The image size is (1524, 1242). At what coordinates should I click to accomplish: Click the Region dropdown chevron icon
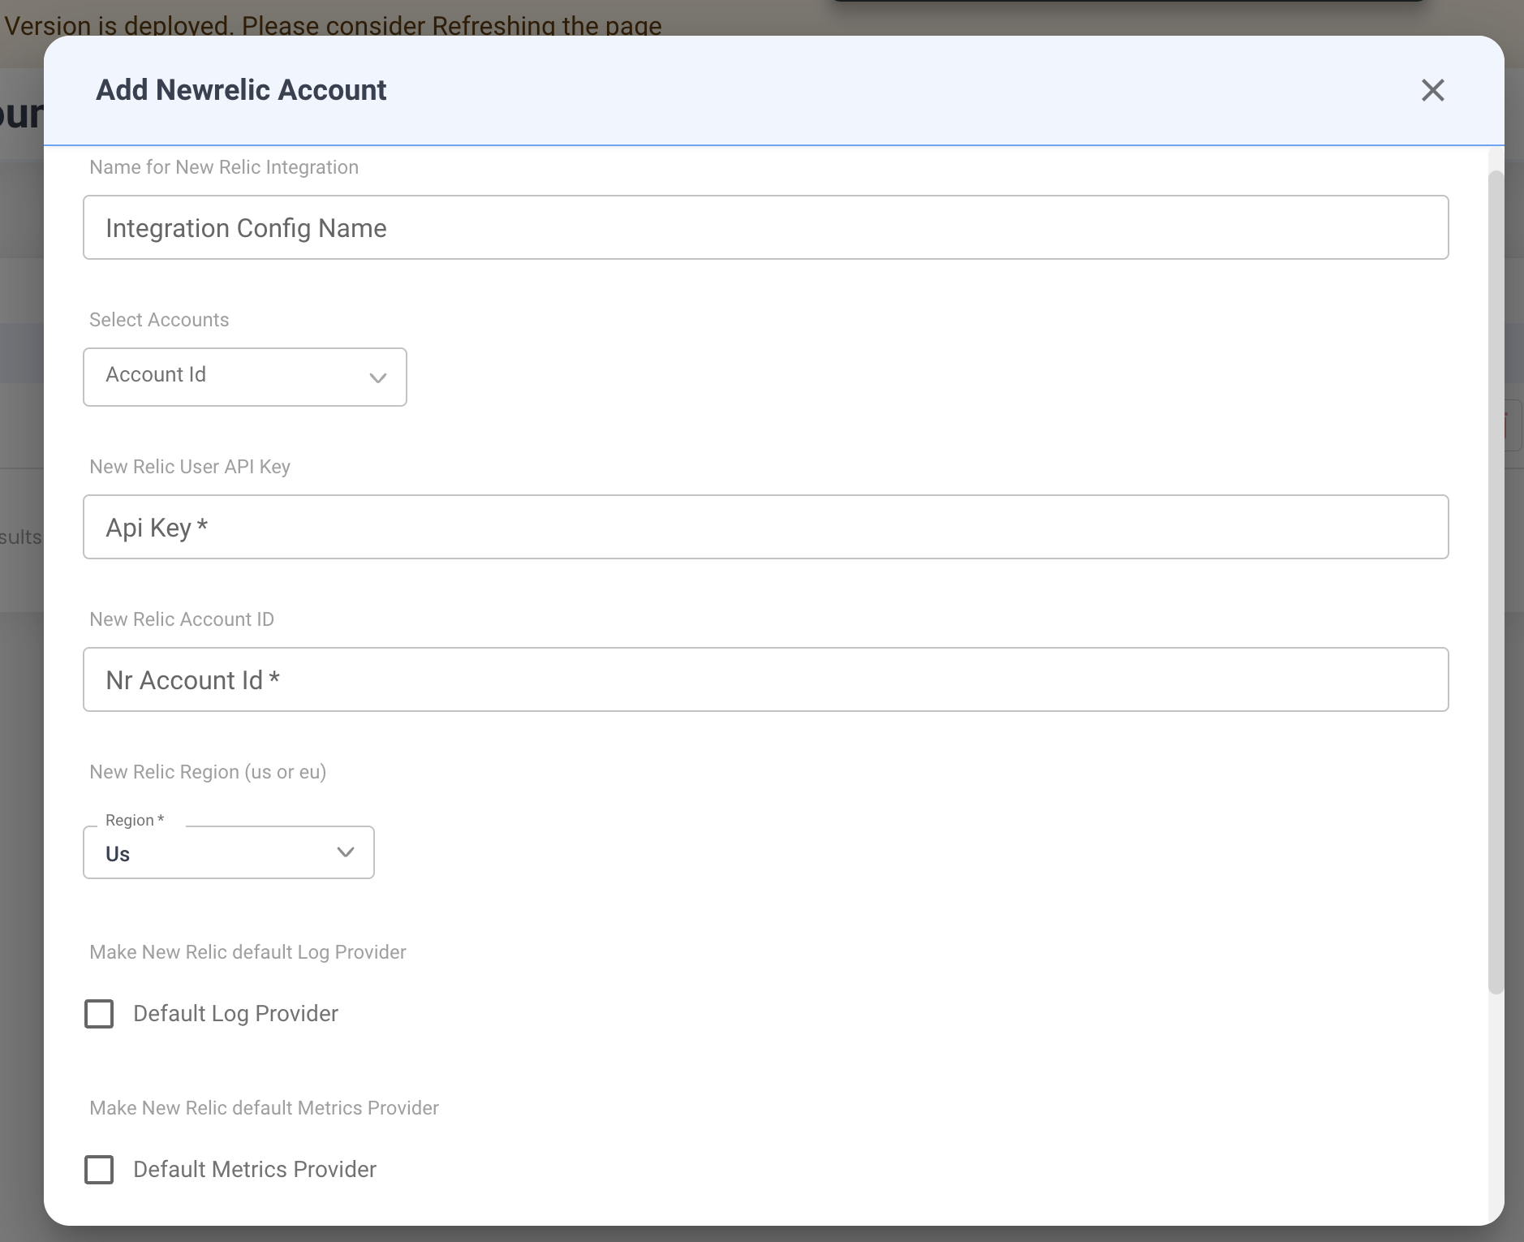[345, 852]
